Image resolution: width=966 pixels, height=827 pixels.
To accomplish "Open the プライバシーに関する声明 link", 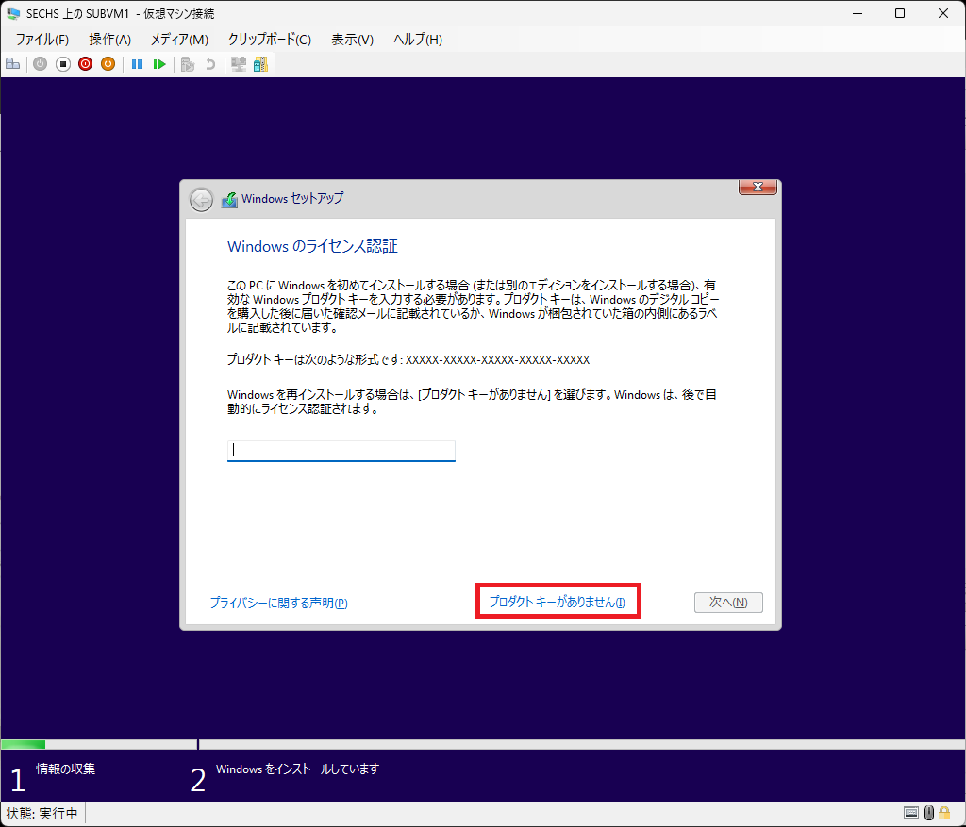I will click(278, 603).
